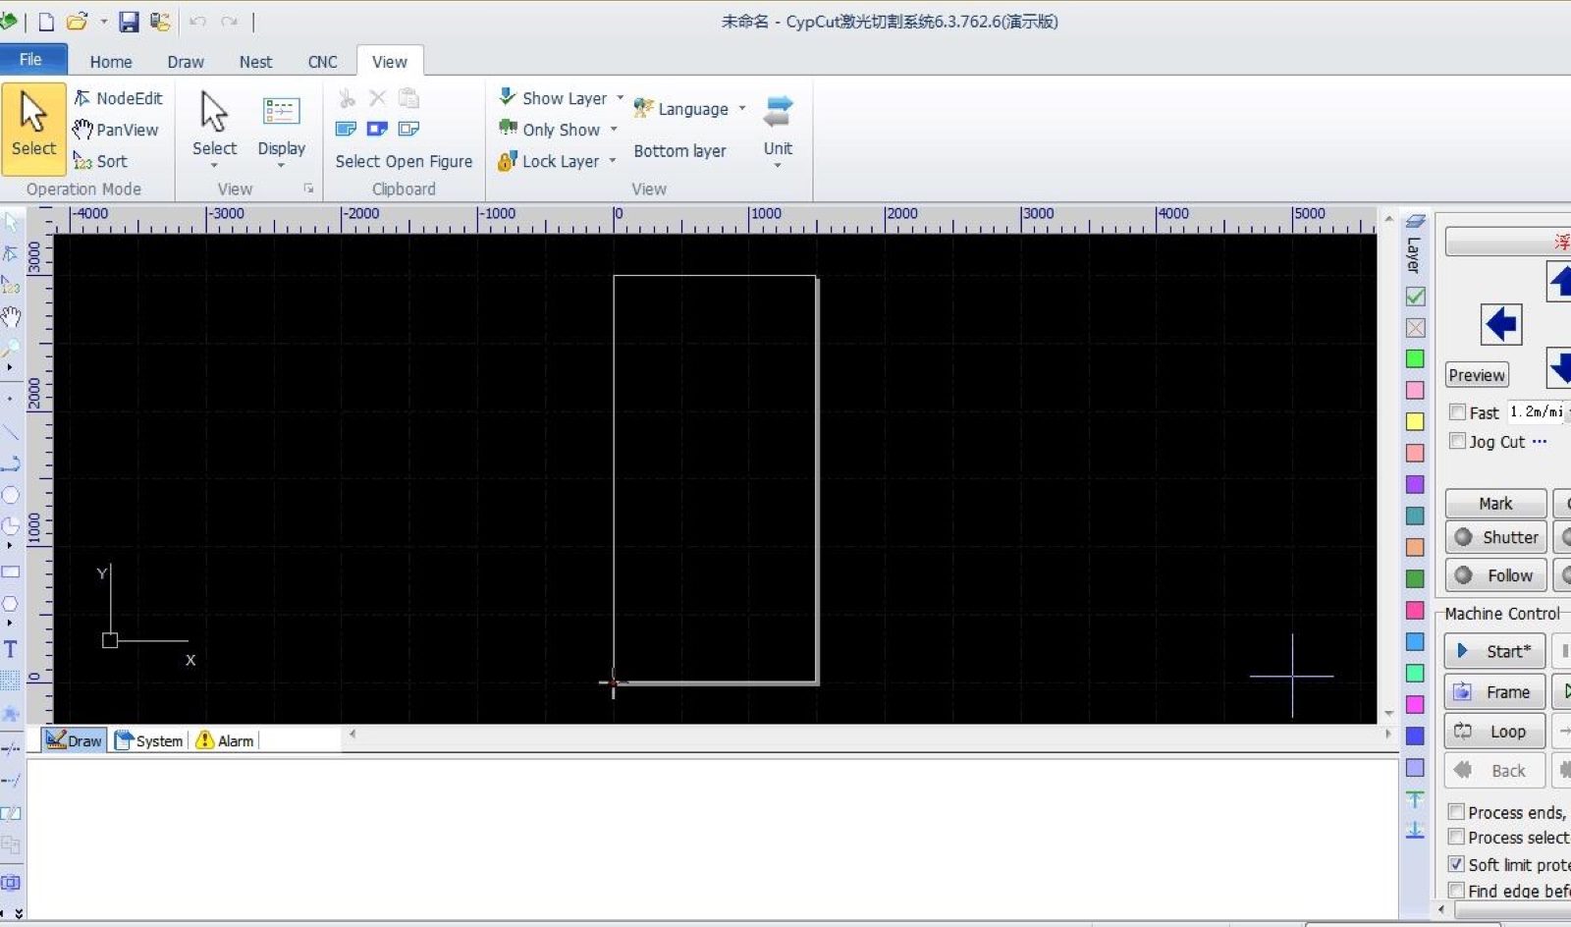The image size is (1571, 927).
Task: Click the blue left jog arrow
Action: (1501, 324)
